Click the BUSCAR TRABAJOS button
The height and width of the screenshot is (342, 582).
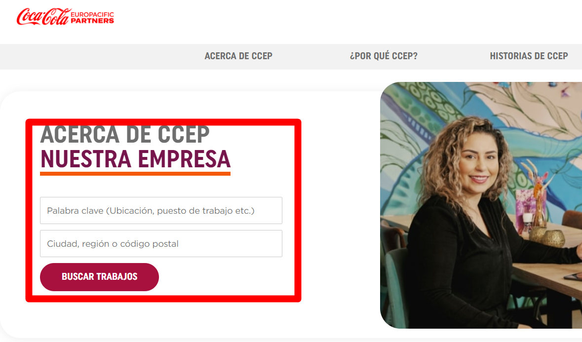pyautogui.click(x=100, y=277)
